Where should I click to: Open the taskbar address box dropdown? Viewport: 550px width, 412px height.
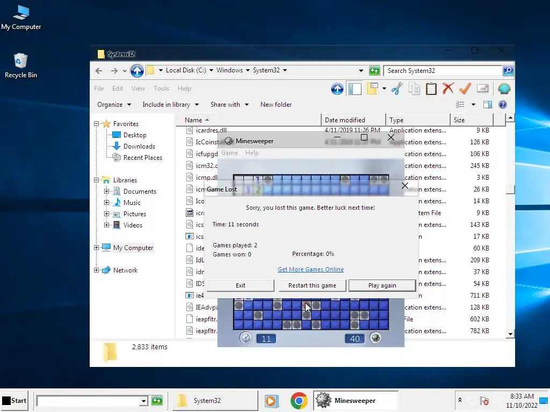[143, 401]
